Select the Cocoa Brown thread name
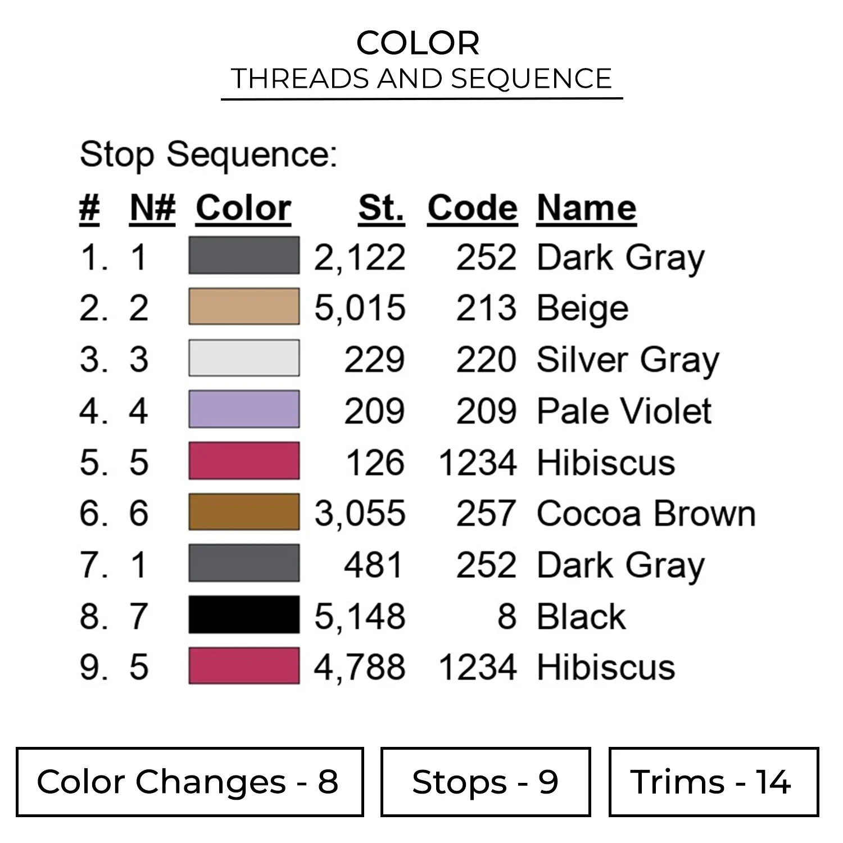 (646, 513)
